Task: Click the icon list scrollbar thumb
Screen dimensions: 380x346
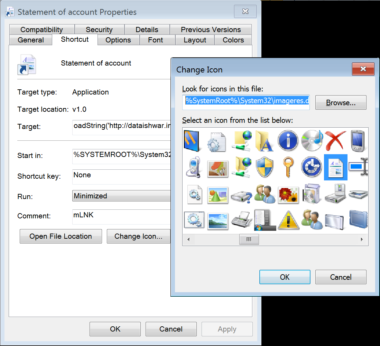Action: pyautogui.click(x=249, y=239)
